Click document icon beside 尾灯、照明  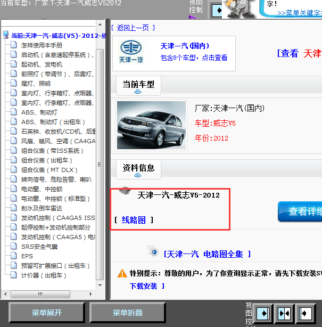pyautogui.click(x=14, y=83)
